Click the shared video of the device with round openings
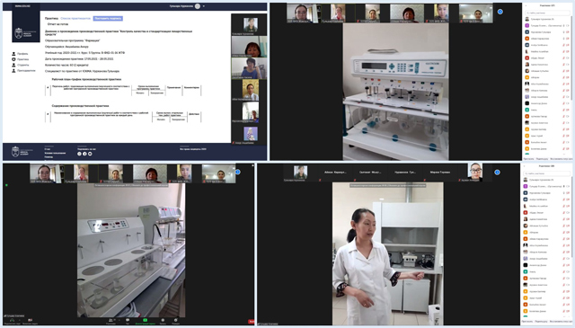Screen dimensions: 575x328 pyautogui.click(x=131, y=250)
